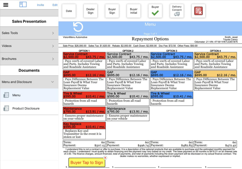Select the Menu document icon

(6, 95)
